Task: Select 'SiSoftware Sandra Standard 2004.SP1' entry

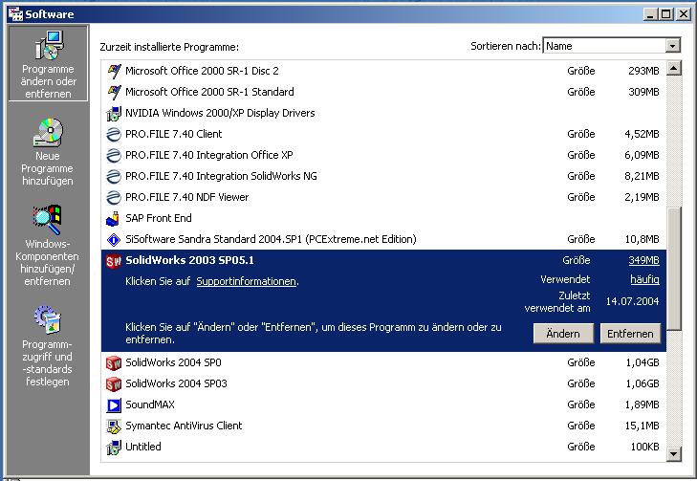Action: pyautogui.click(x=383, y=240)
